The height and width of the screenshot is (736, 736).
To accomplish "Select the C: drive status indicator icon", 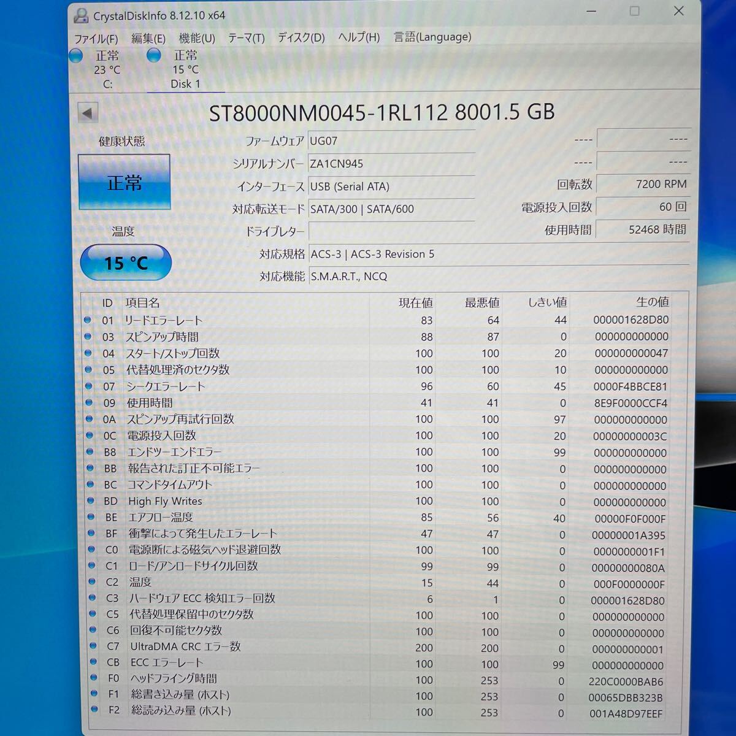I will (75, 56).
